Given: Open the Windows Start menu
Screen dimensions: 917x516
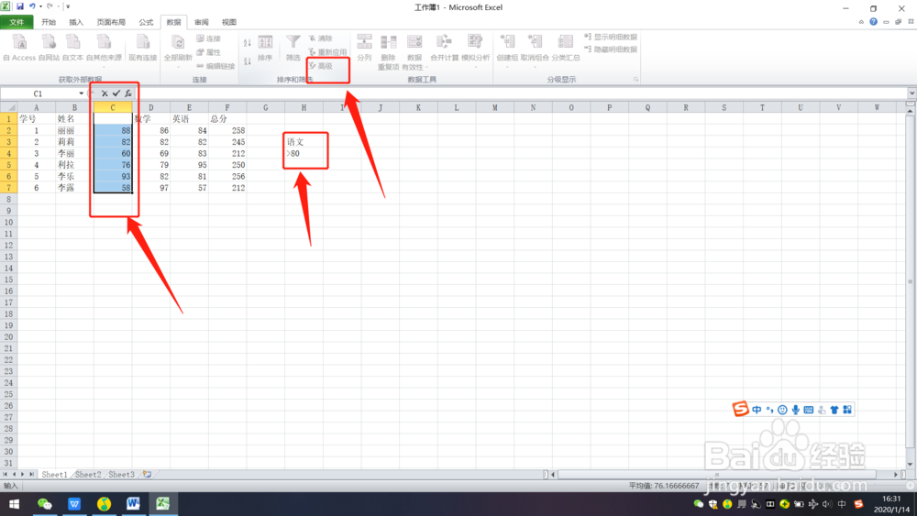Looking at the screenshot, I should click(14, 504).
